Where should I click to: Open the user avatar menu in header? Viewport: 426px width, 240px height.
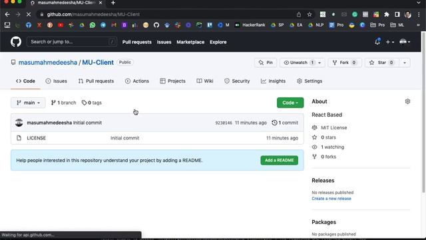pyautogui.click(x=405, y=42)
